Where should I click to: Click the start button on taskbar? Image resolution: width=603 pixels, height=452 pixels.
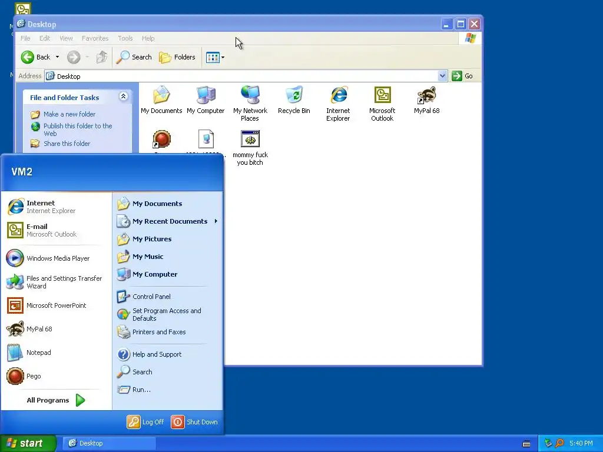click(28, 443)
